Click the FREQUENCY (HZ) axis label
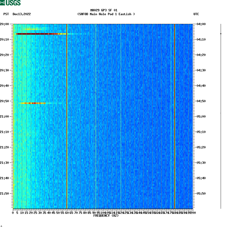232x229 pixels. [x=105, y=216]
